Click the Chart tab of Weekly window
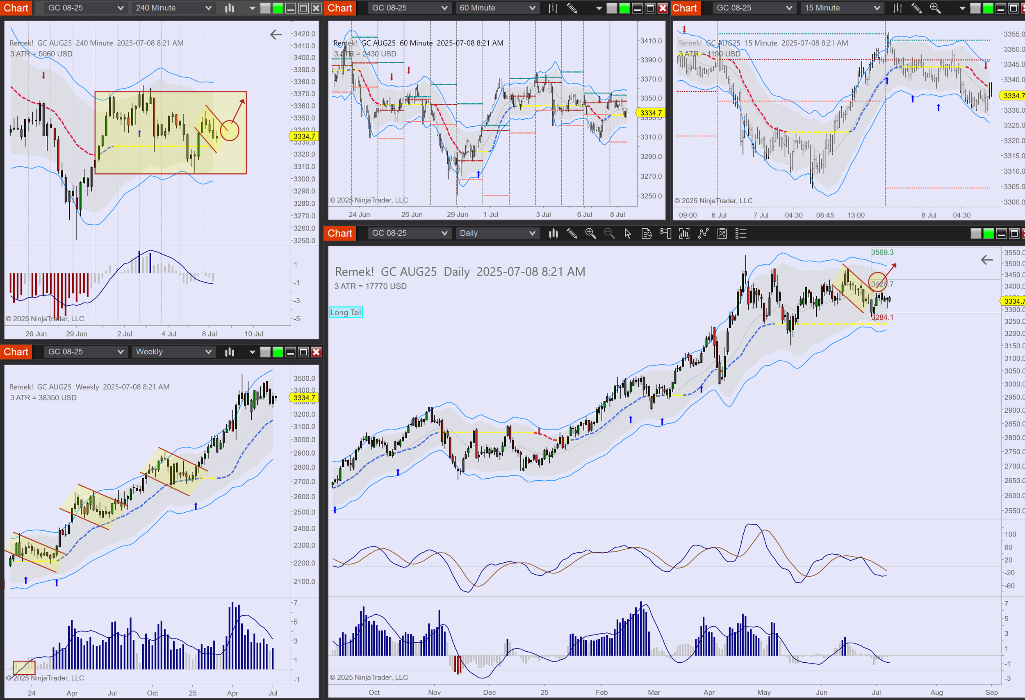1025x700 pixels. [x=16, y=352]
